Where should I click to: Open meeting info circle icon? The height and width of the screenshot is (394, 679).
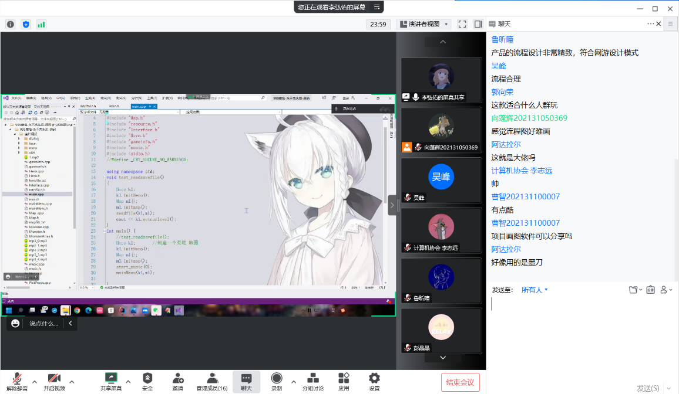[x=11, y=25]
